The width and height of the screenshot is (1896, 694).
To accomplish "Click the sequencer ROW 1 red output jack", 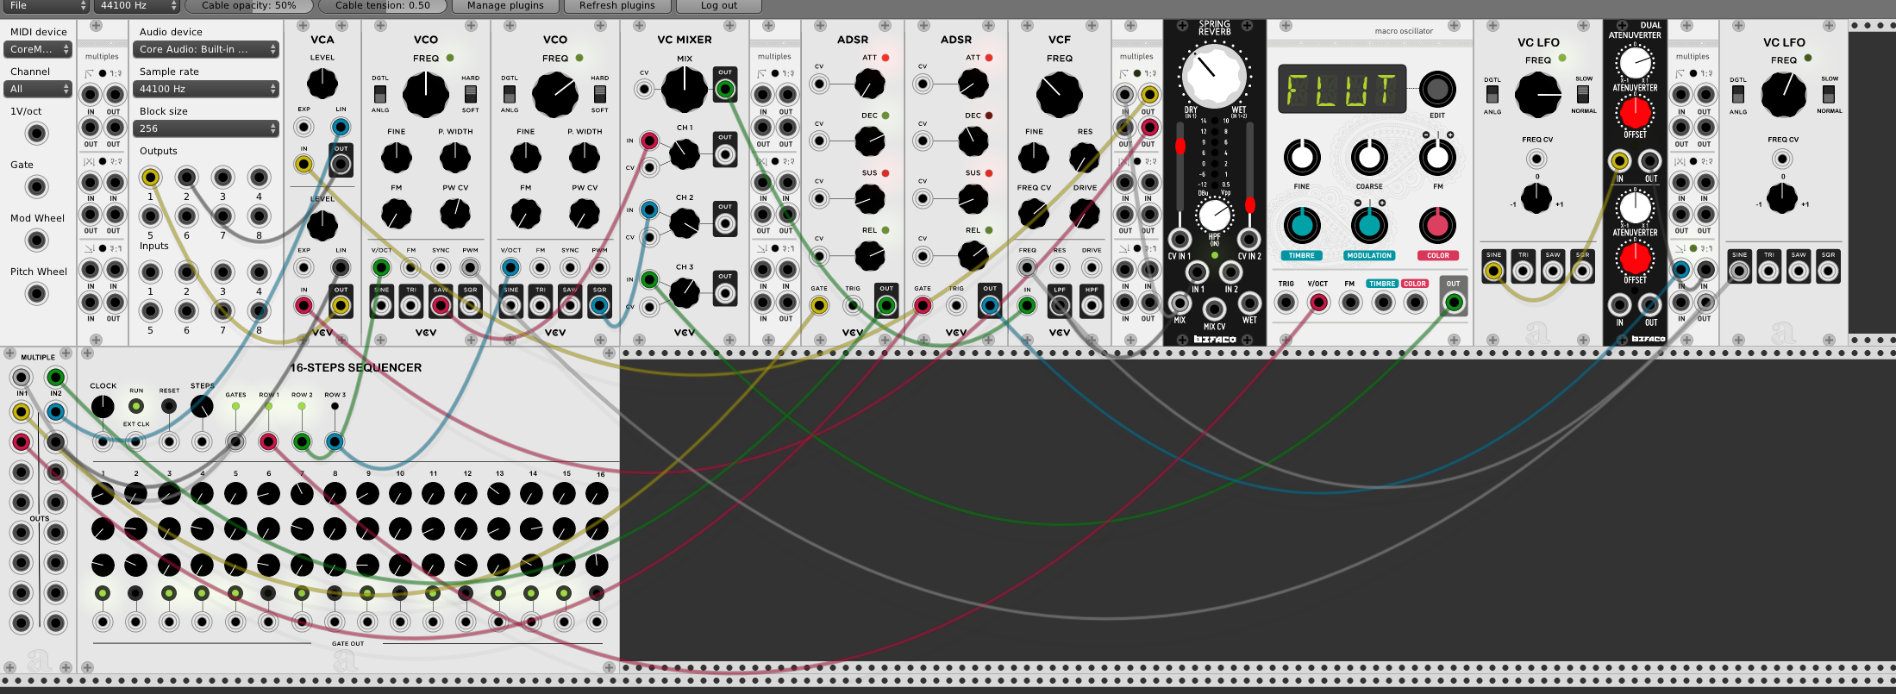I will [x=268, y=442].
